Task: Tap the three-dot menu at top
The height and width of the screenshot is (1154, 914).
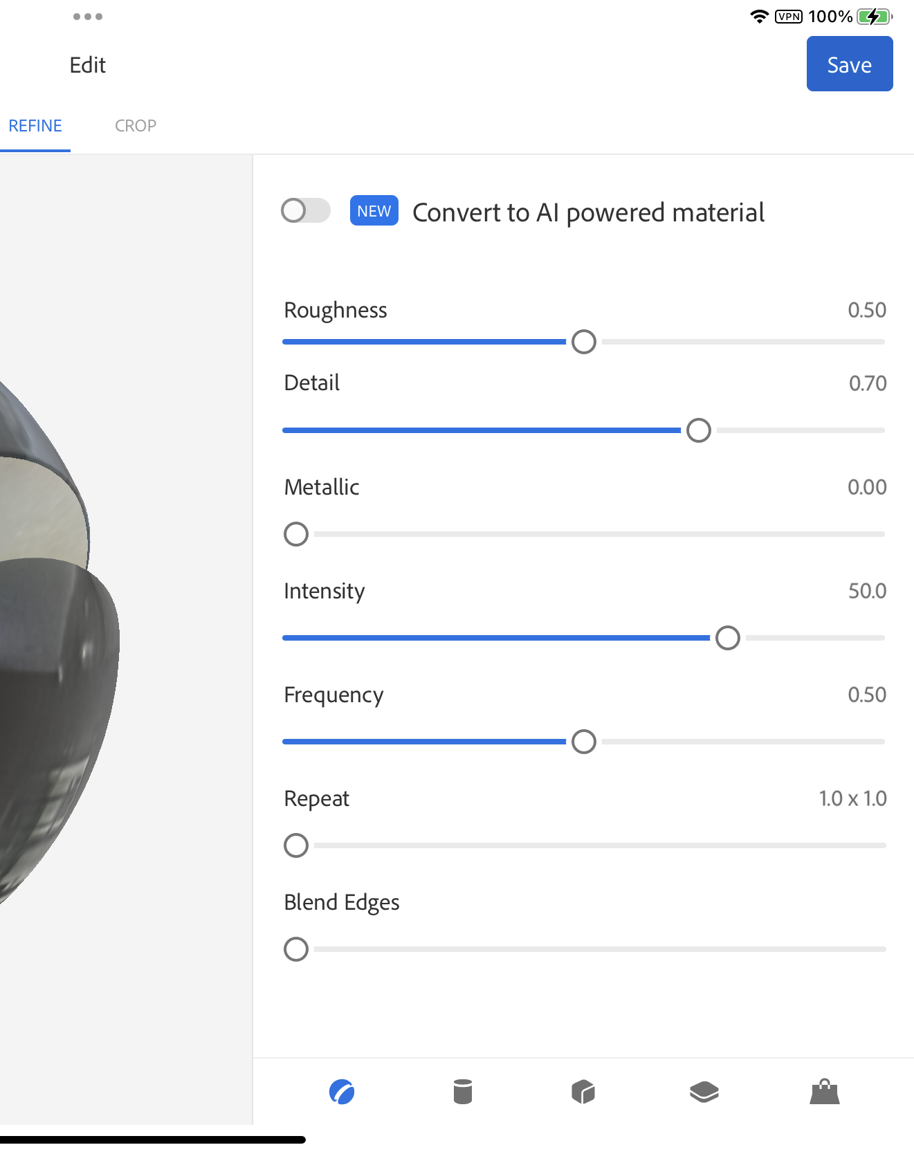Action: 88,17
